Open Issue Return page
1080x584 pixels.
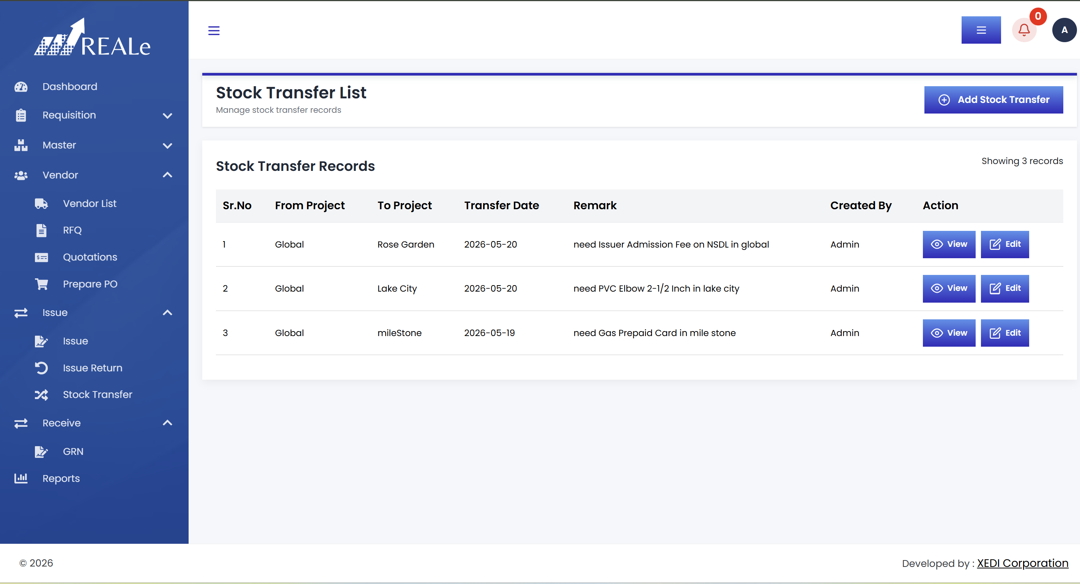tap(93, 368)
